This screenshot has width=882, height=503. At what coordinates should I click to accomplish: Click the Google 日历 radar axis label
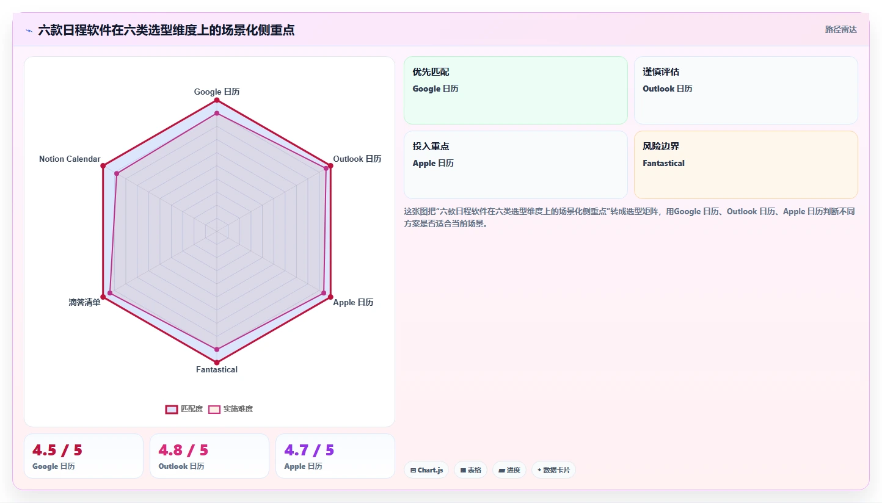pyautogui.click(x=217, y=92)
